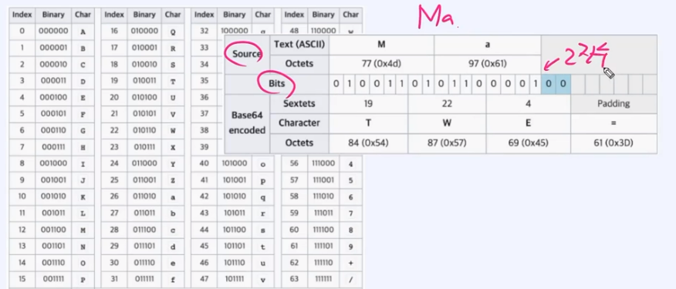676x289 pixels.
Task: Select the 'Text (ASCII)' label cell
Action: pyautogui.click(x=299, y=45)
